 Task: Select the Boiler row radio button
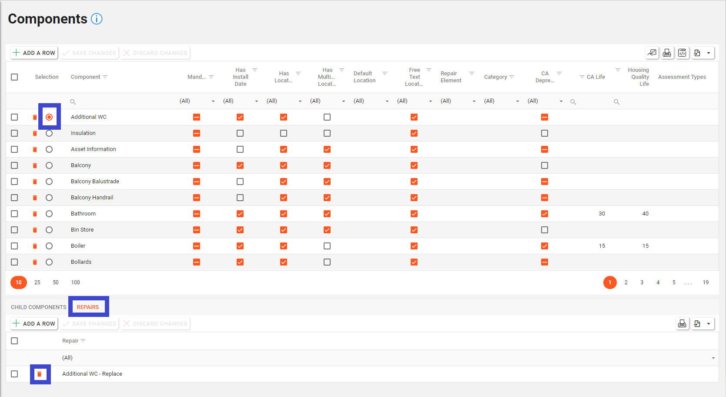(x=49, y=246)
